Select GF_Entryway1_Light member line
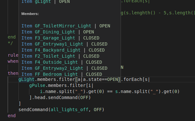 coord(64,44)
